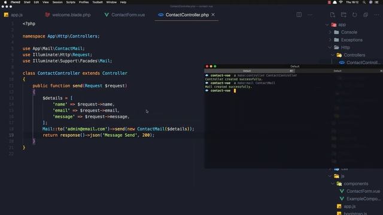Click the Blade icon on welcome.blade.php tab
The height and width of the screenshot is (215, 383).
[47, 15]
